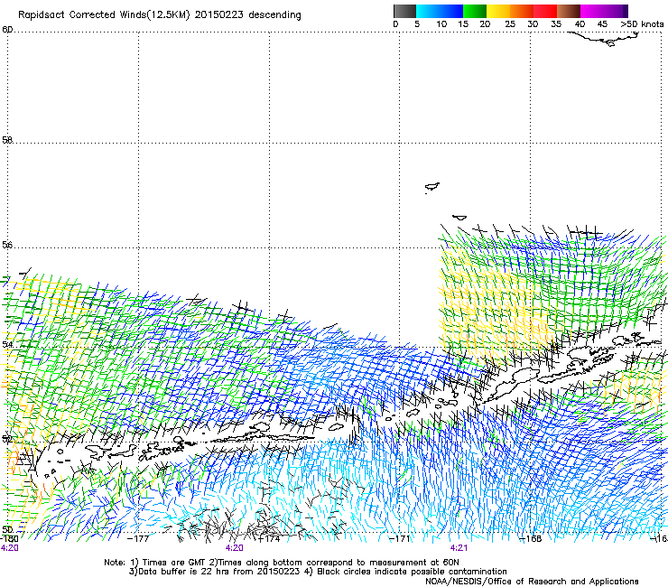Click the latitude label '56'
This screenshot has height=587, width=668.
[x=7, y=245]
